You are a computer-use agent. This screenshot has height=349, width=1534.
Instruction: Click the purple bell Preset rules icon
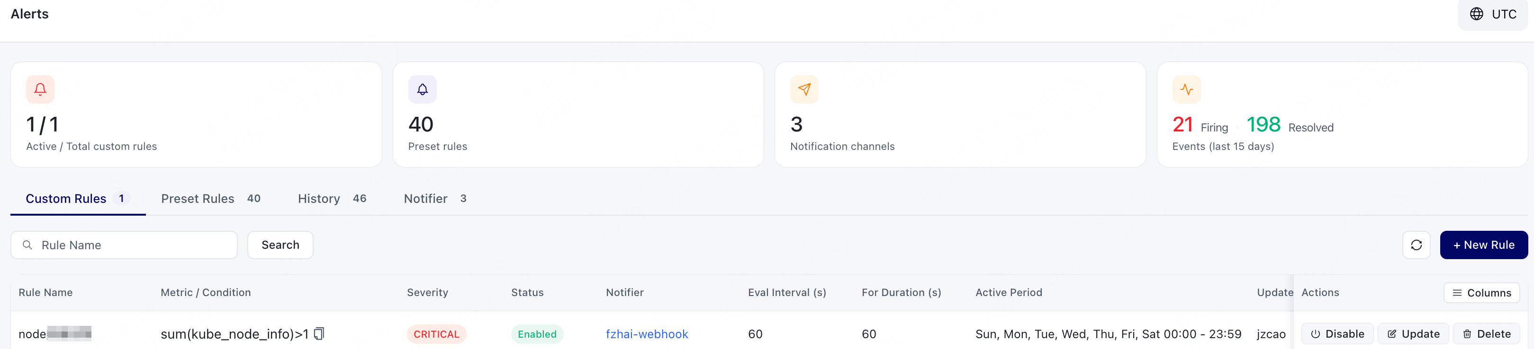(422, 89)
